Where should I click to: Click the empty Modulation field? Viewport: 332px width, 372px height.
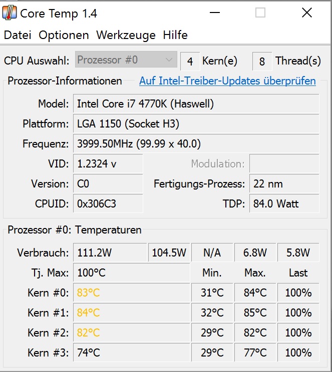(284, 163)
